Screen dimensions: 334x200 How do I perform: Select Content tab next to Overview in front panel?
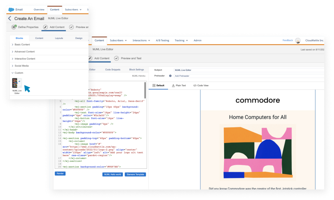pyautogui.click(x=55, y=10)
